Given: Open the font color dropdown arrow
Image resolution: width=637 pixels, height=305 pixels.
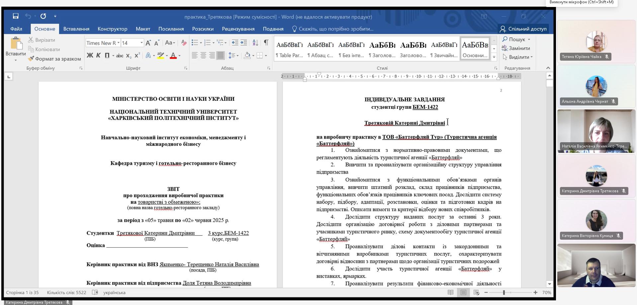Looking at the screenshot, I should (x=180, y=56).
